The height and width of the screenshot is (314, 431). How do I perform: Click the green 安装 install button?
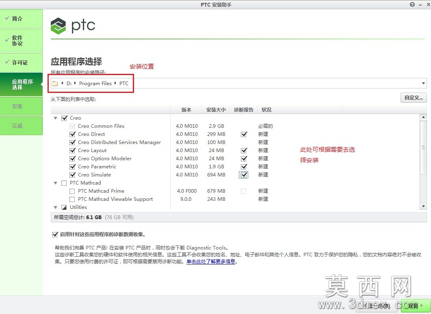click(415, 306)
